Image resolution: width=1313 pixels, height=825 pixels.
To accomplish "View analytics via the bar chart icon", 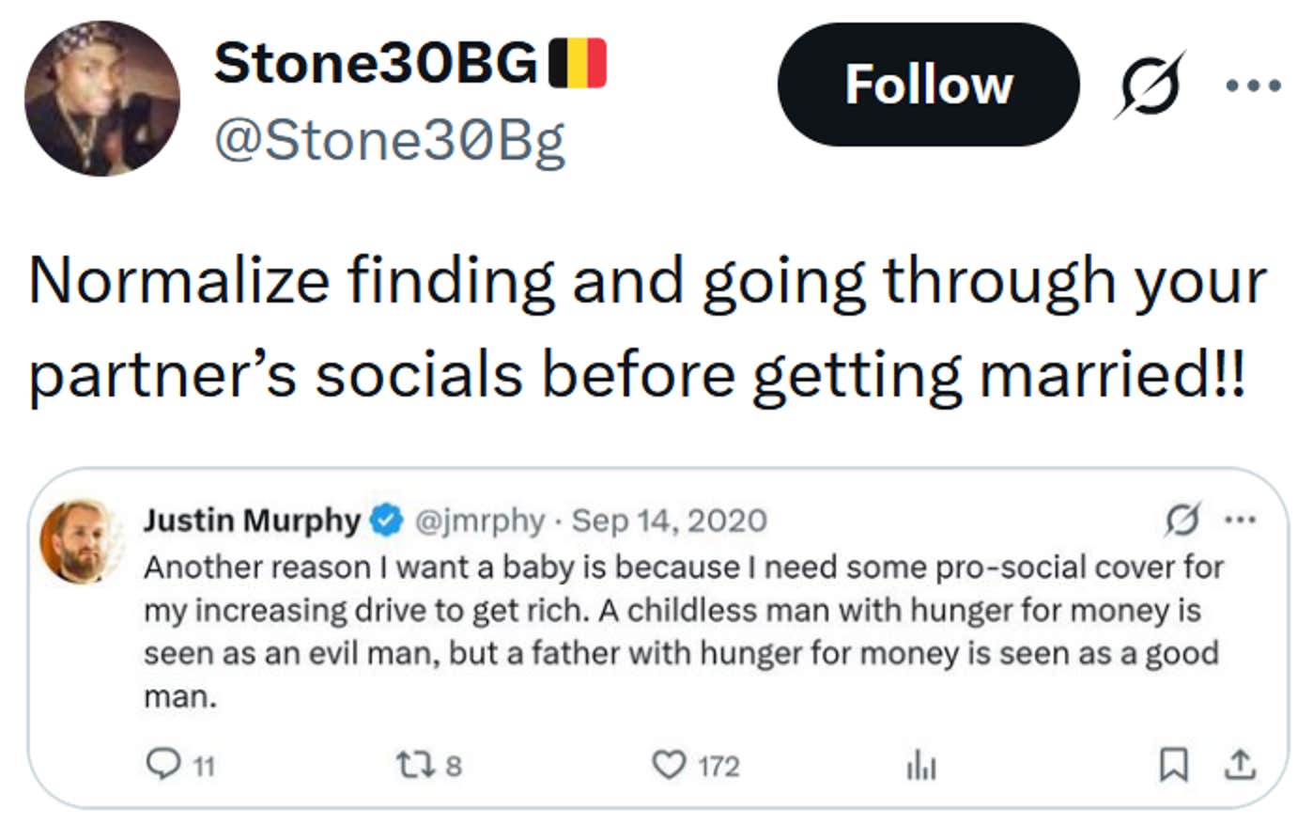I will 923,767.
